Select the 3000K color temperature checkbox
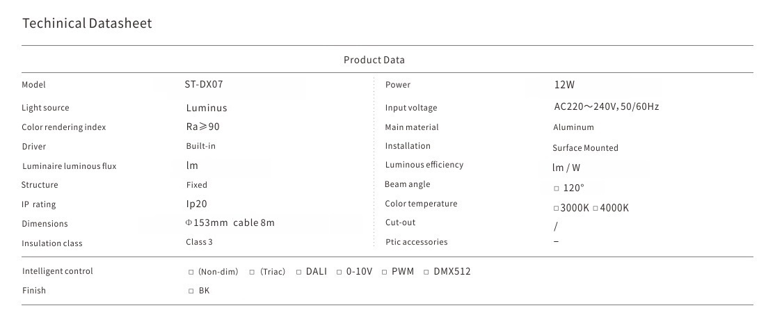Image resolution: width=775 pixels, height=324 pixels. (x=556, y=209)
